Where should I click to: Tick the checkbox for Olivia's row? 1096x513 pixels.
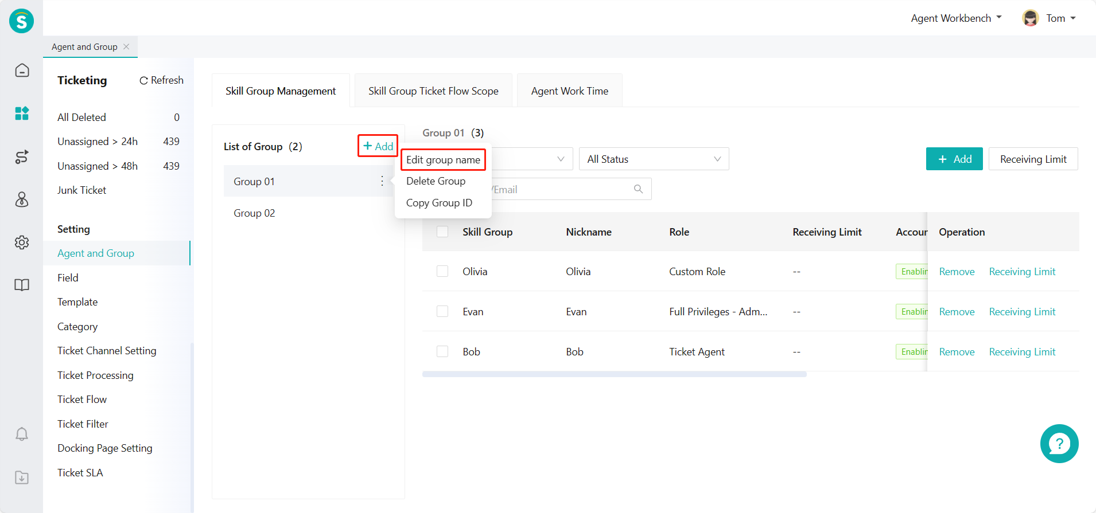tap(442, 271)
